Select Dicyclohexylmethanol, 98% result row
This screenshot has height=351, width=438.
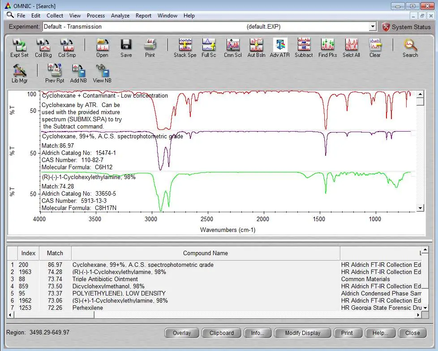(214, 286)
